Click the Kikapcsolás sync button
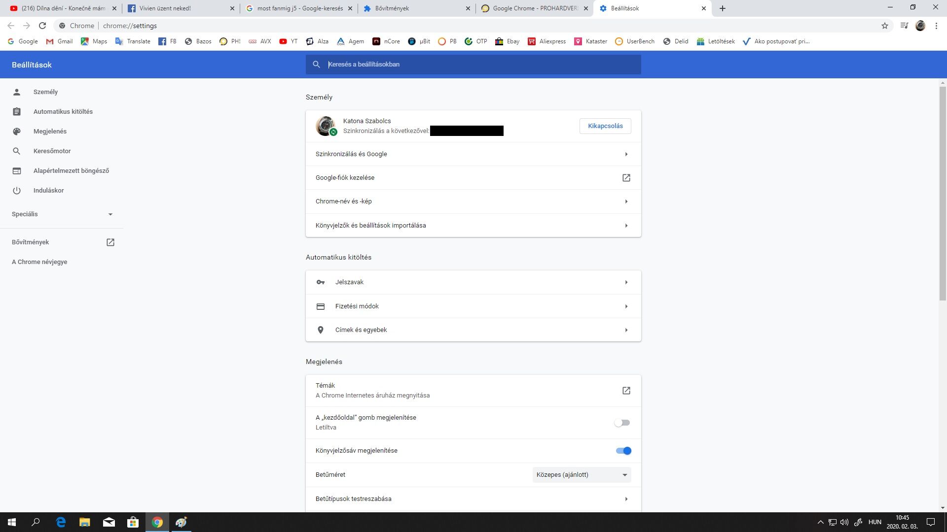 pos(605,126)
